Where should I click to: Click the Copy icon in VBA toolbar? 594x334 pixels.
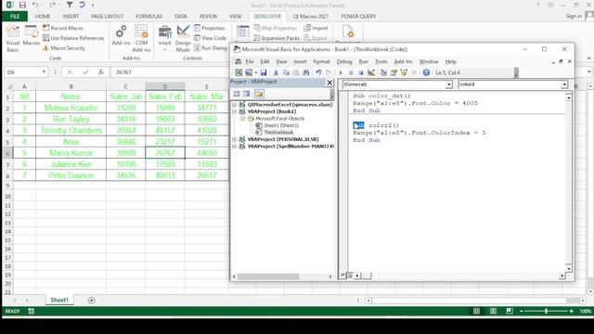pyautogui.click(x=286, y=72)
